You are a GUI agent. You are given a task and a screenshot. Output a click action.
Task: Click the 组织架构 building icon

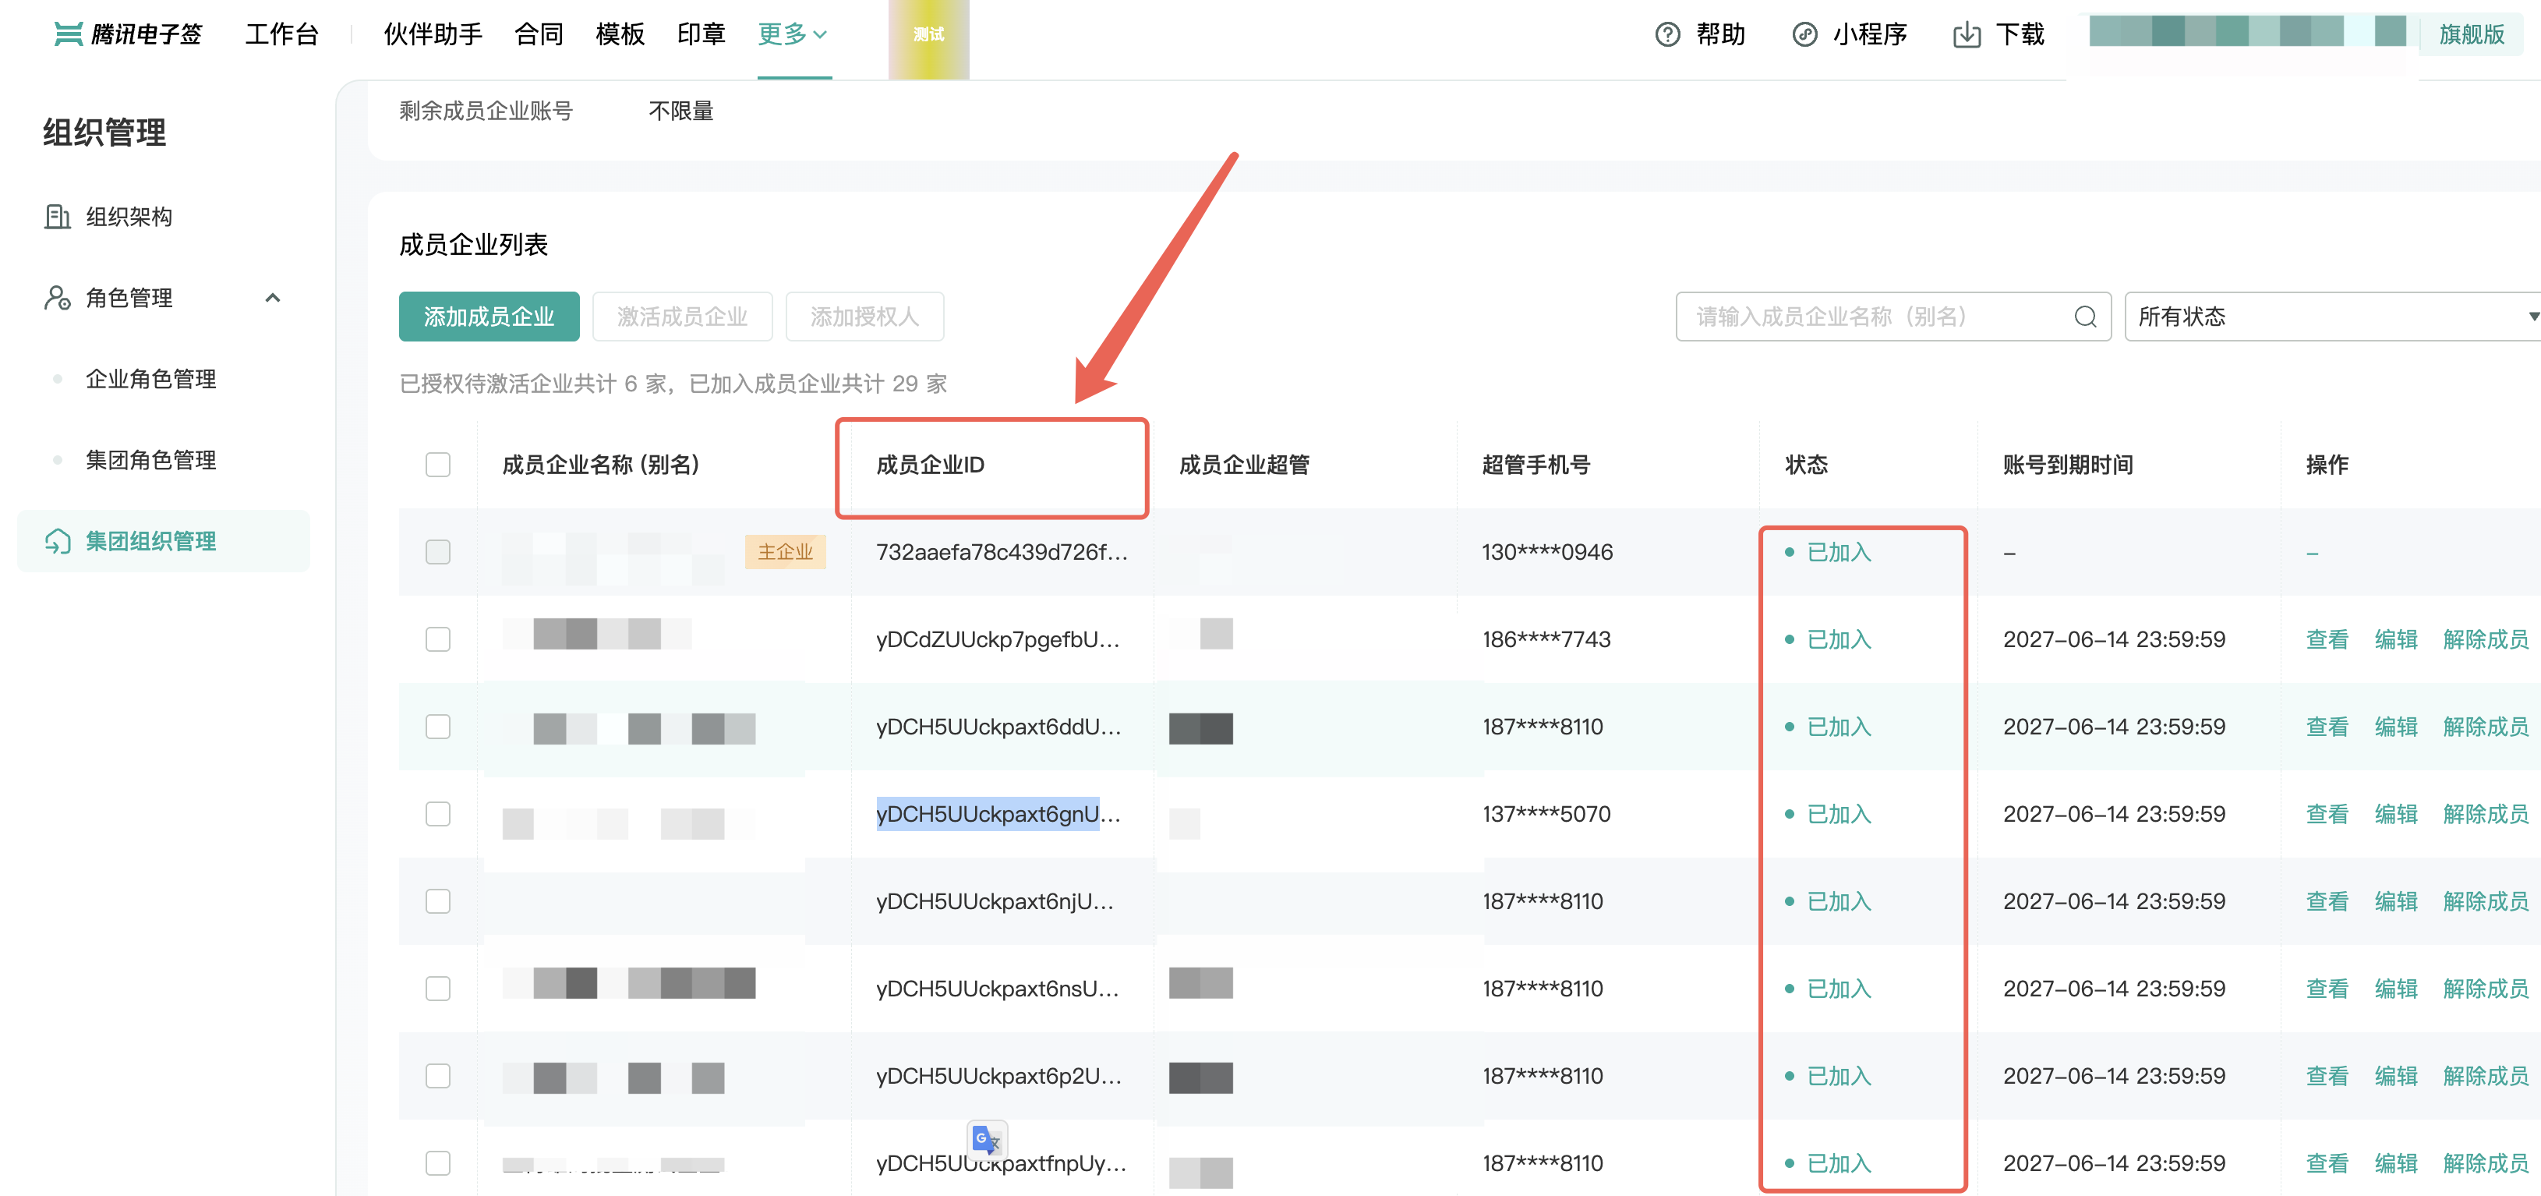click(x=57, y=216)
